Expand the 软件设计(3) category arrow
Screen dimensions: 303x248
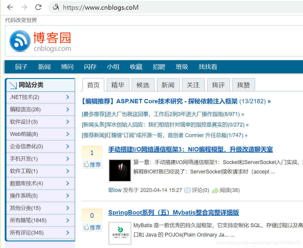pos(68,122)
